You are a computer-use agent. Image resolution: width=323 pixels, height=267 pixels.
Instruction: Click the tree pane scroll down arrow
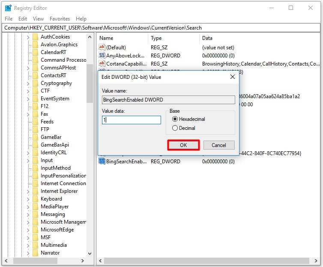click(x=90, y=253)
